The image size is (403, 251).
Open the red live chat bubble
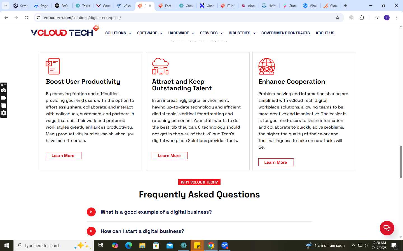387,228
